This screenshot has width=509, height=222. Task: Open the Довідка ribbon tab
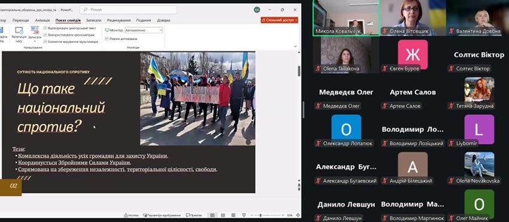point(163,20)
